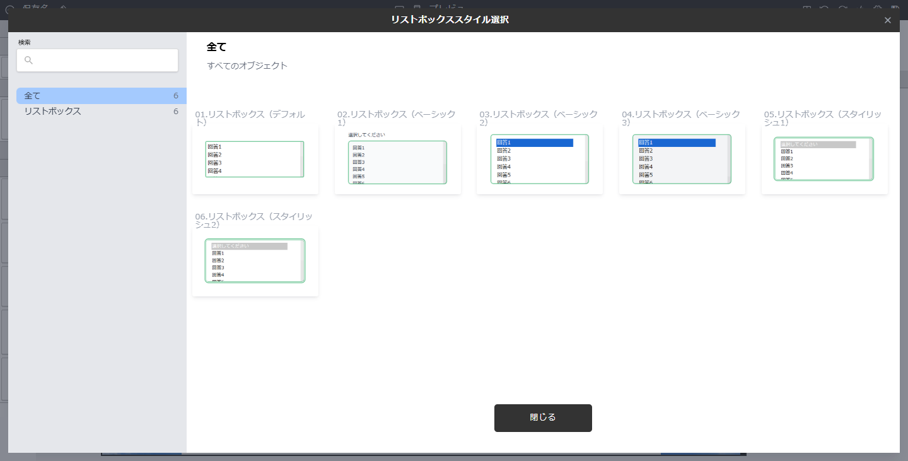
Task: Pick the 03 ベーシック2 listbox preview thumbnail
Action: pos(539,160)
